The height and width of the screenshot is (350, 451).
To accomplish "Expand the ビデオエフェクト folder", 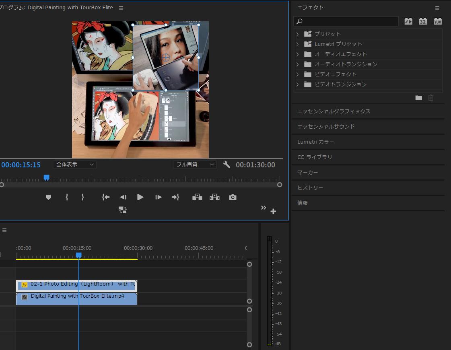I will click(298, 74).
